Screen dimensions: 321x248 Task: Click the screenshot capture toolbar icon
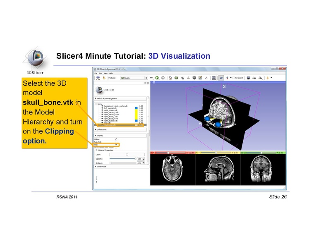pos(248,78)
